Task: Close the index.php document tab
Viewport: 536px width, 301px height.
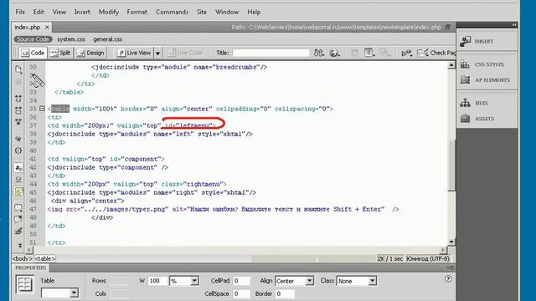Action: (x=47, y=27)
